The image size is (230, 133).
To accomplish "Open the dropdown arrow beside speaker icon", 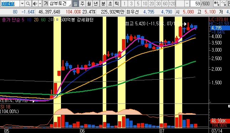I will (x=40, y=4).
